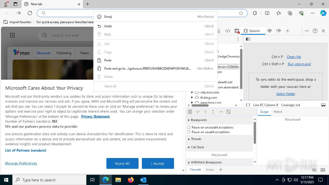Viewport: 329px width, 185px height.
Task: Click the Browser essentials heart icon
Action: [301, 13]
